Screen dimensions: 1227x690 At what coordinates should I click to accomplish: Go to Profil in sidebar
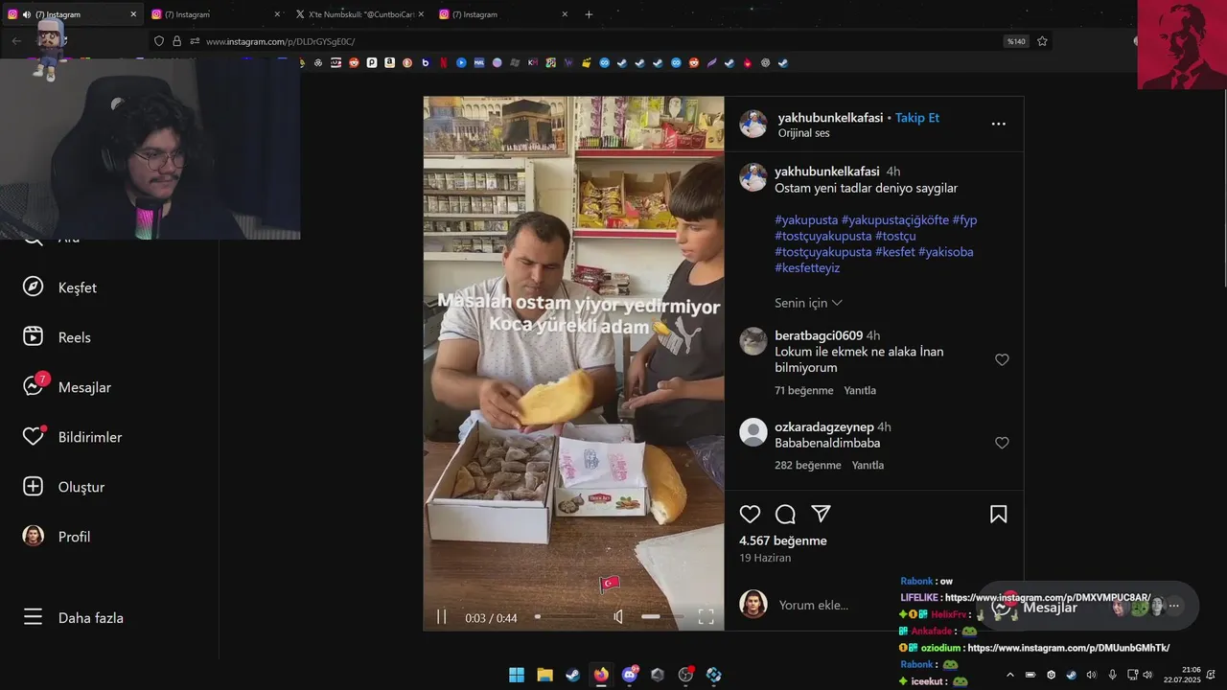58,537
